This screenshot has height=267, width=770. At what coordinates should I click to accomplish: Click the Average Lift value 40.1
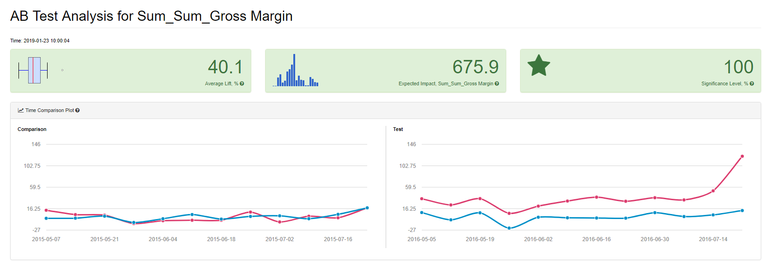pos(225,67)
